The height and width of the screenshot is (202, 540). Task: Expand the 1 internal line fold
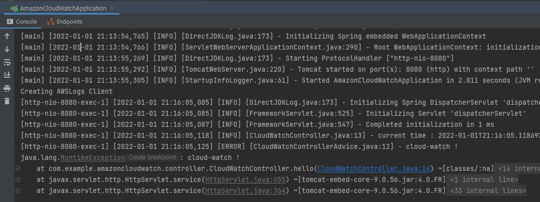click(x=484, y=179)
